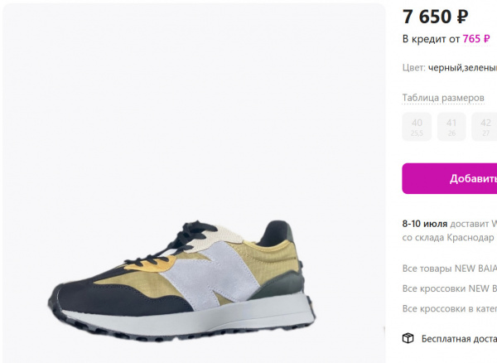
Task: Select shoe size 40
Action: (417, 127)
